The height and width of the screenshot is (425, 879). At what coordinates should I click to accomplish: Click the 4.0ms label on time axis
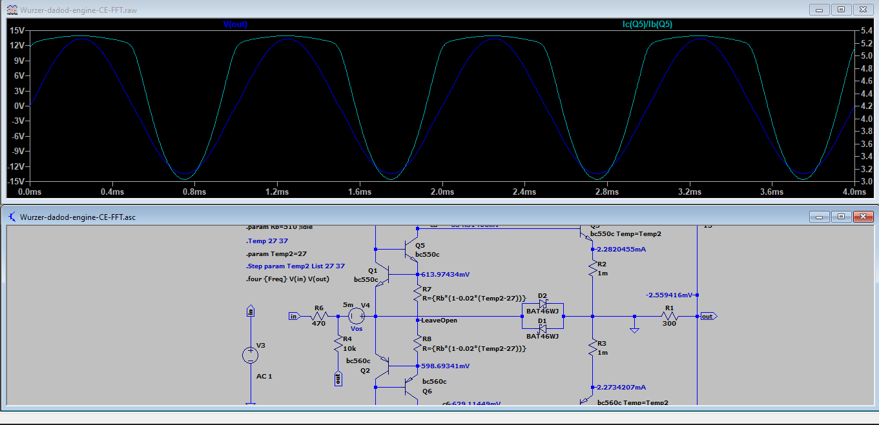(854, 192)
